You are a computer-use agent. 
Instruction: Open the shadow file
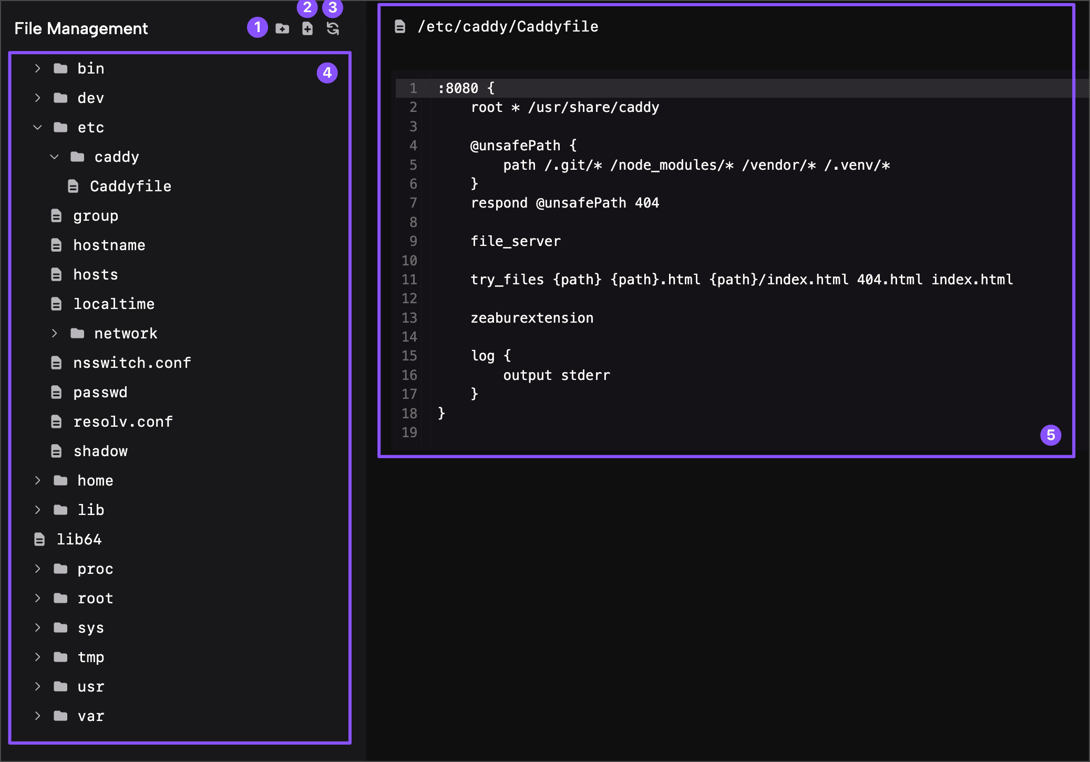(100, 451)
